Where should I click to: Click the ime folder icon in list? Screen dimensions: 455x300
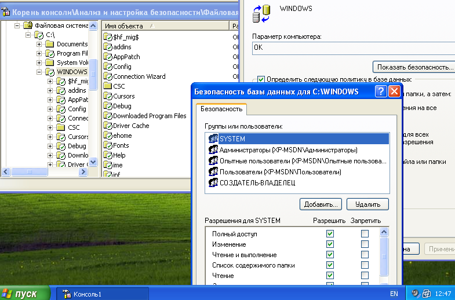click(x=108, y=165)
